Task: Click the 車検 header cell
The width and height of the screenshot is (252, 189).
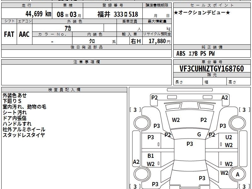Action: click(67, 5)
